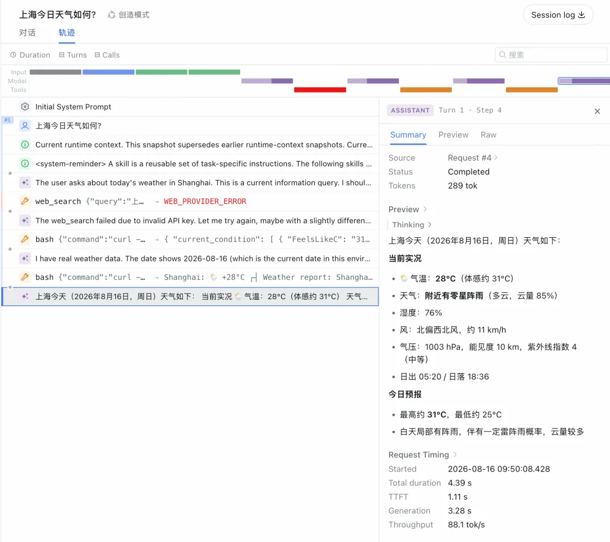The width and height of the screenshot is (610, 542).
Task: Open the Initial System Prompt gear icon
Action: (25, 107)
